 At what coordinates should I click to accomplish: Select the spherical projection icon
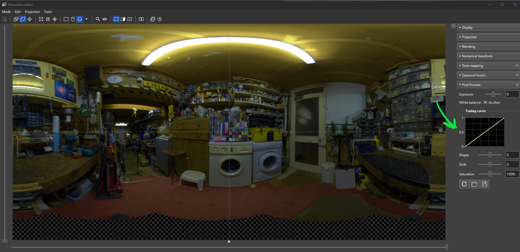pyautogui.click(x=80, y=19)
